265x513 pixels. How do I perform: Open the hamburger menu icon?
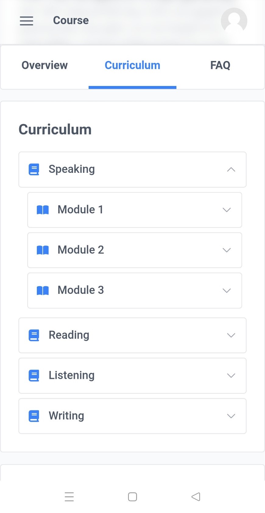26,21
